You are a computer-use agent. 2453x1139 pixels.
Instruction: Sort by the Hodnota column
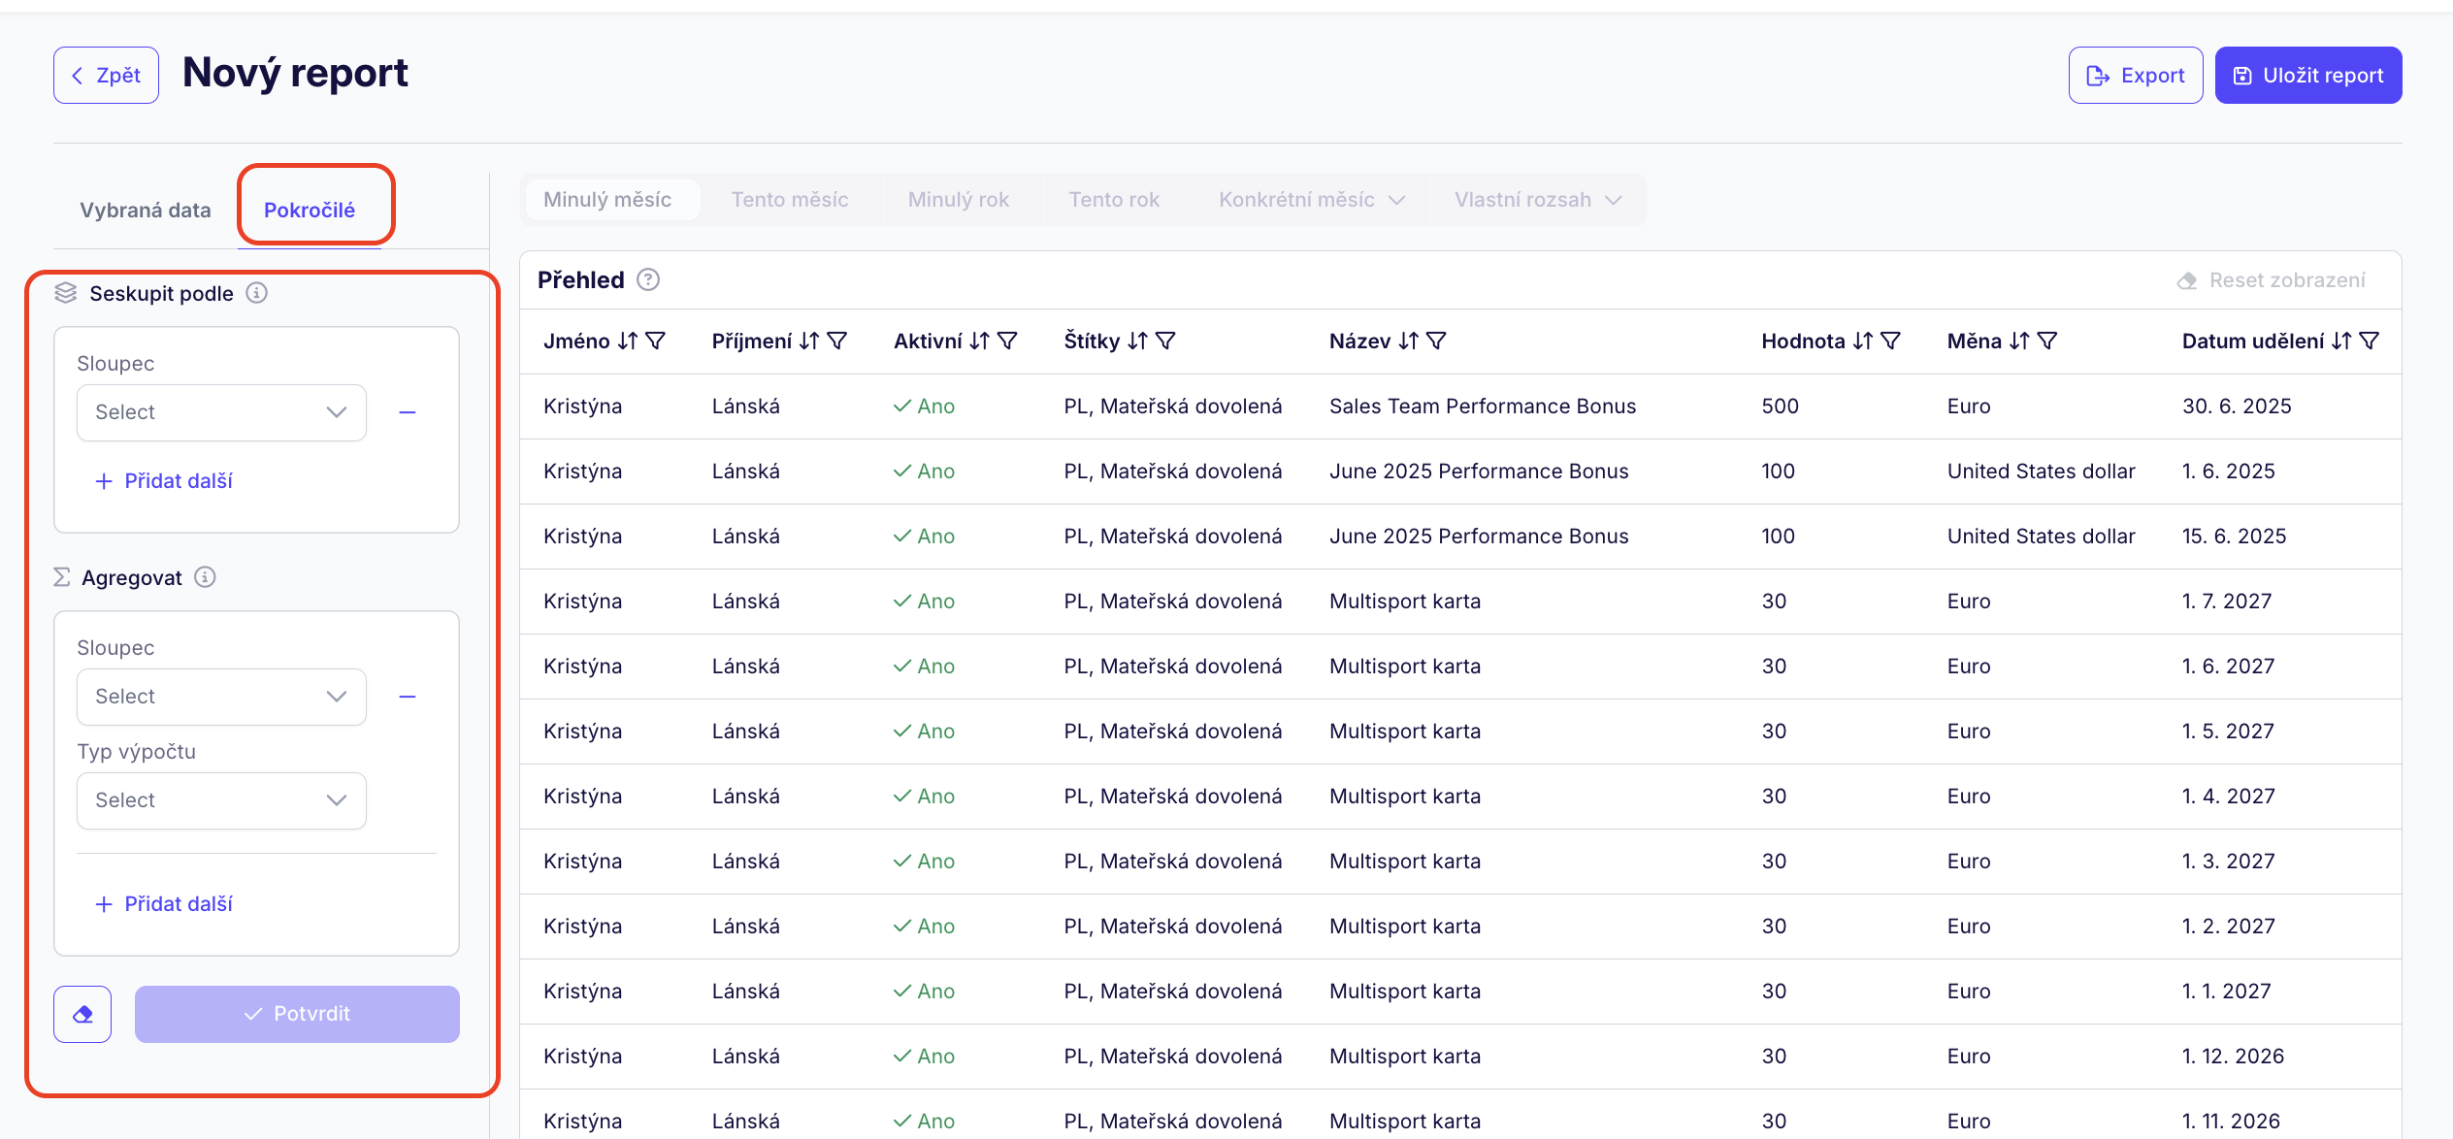click(1862, 342)
